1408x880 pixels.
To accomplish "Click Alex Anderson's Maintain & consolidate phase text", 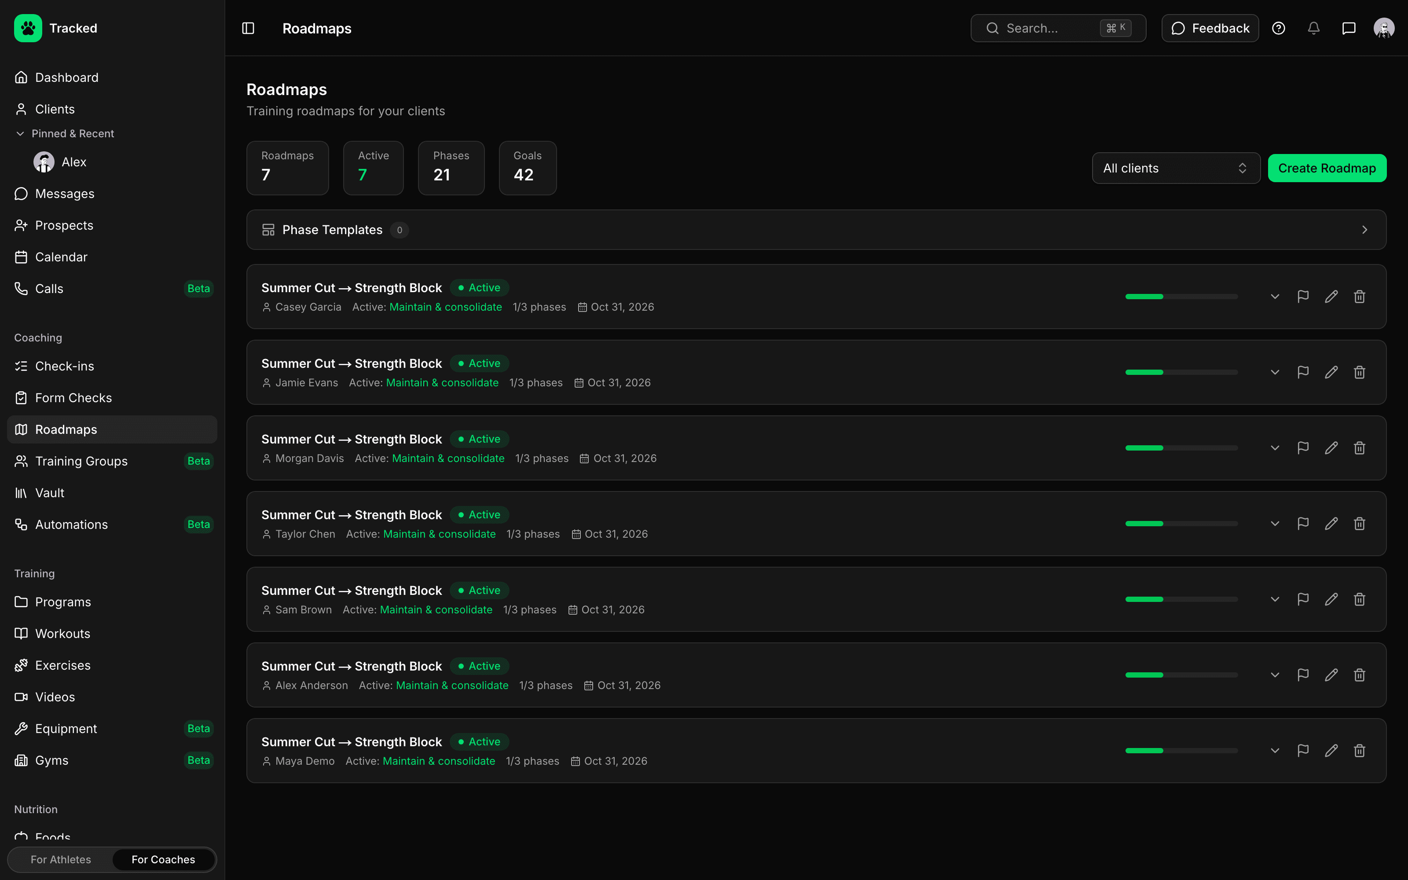I will 452,686.
